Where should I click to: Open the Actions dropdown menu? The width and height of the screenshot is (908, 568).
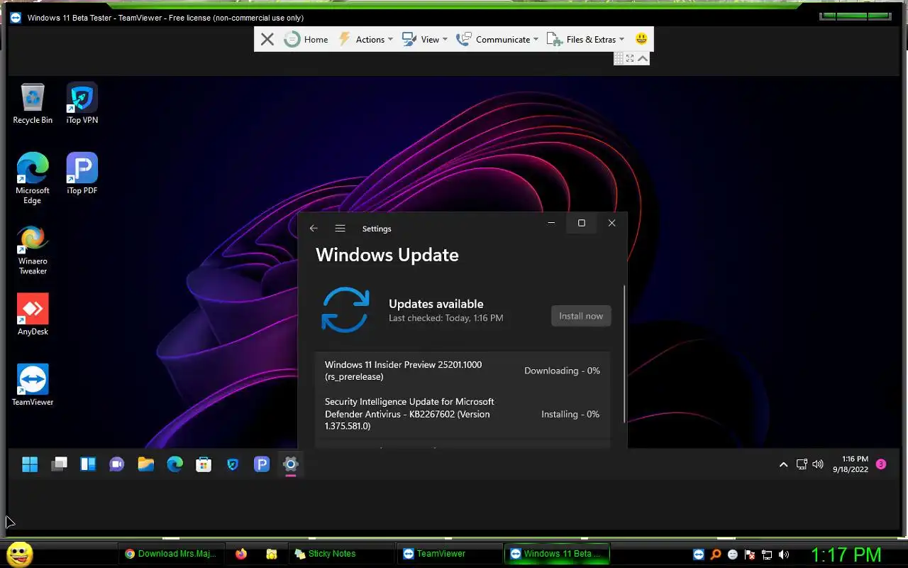pos(365,40)
